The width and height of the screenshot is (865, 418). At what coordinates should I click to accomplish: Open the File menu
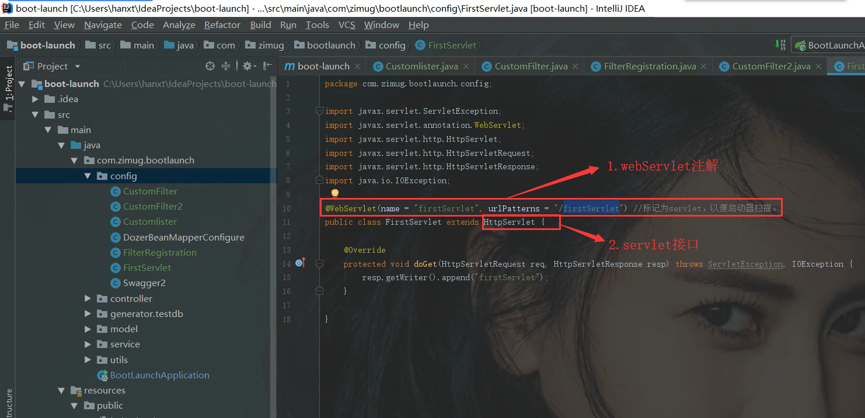click(x=12, y=25)
